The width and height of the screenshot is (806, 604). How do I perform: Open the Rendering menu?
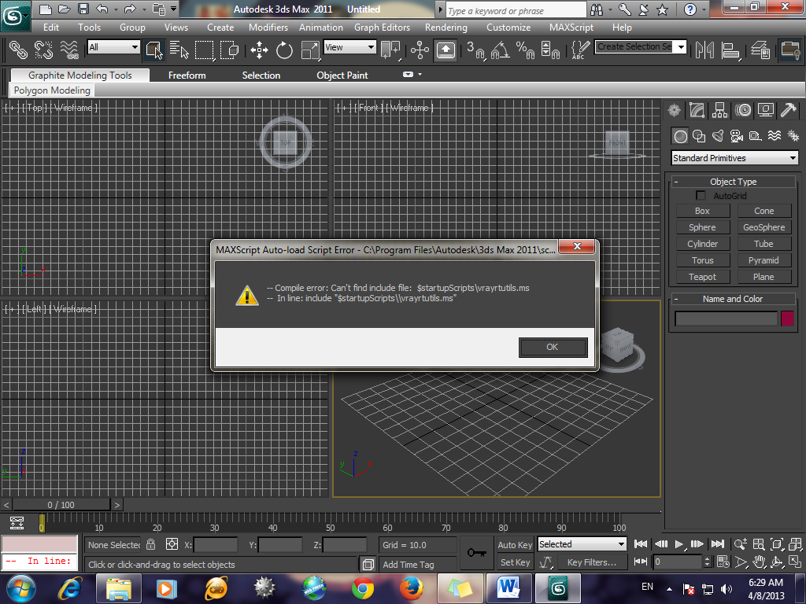(x=446, y=28)
